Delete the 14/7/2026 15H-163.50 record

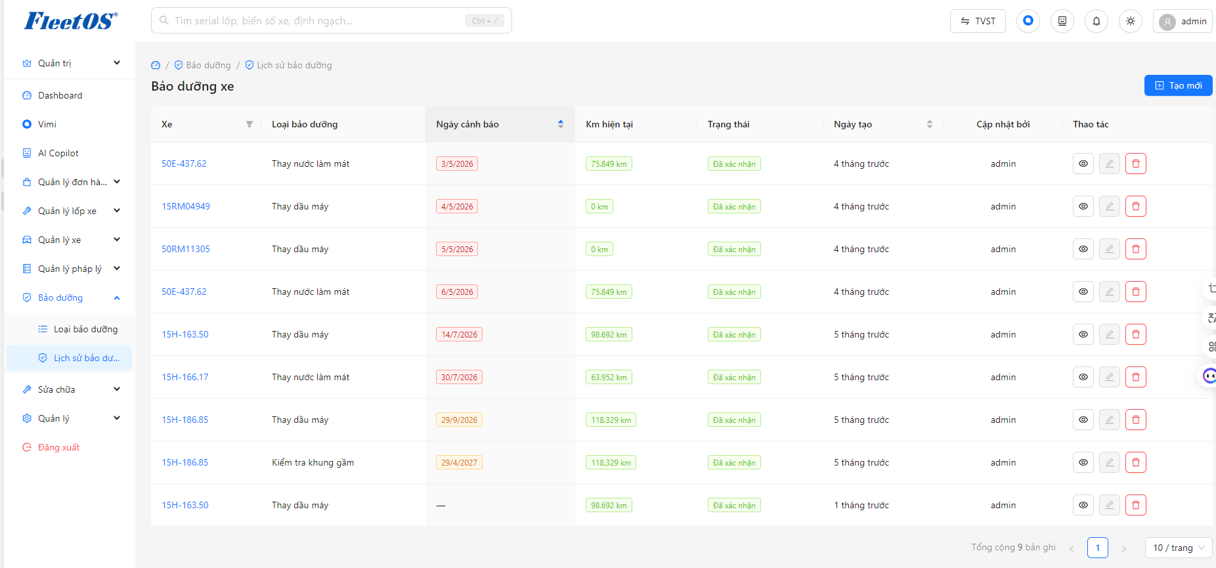(1135, 334)
